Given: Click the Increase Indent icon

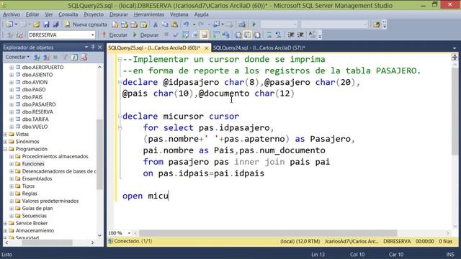Looking at the screenshot, I should pyautogui.click(x=300, y=35).
